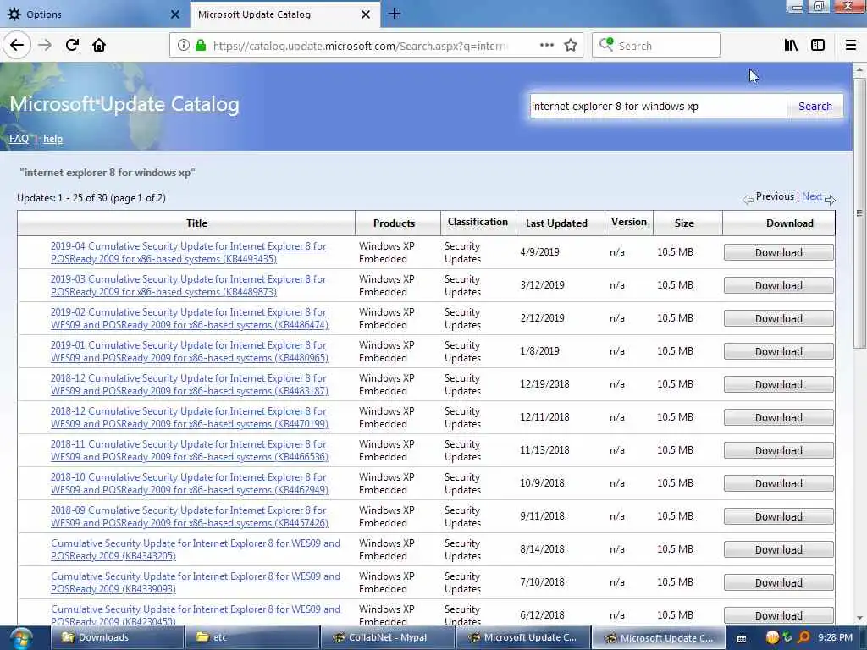Viewport: 867px width, 650px height.
Task: Open the Library icon in toolbar
Action: point(791,46)
